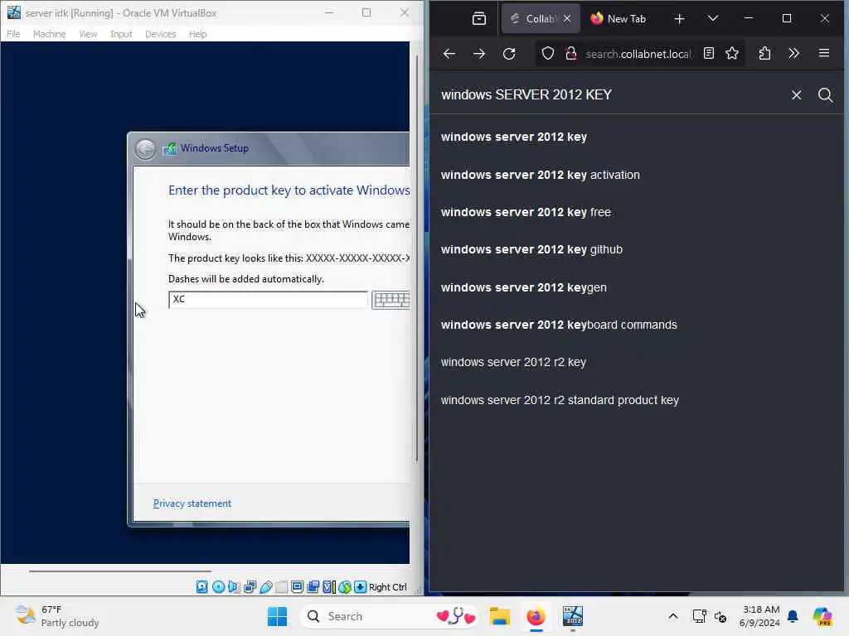Select the 'windows server 2012 keygen' suggestion
The image size is (849, 636).
pyautogui.click(x=637, y=287)
